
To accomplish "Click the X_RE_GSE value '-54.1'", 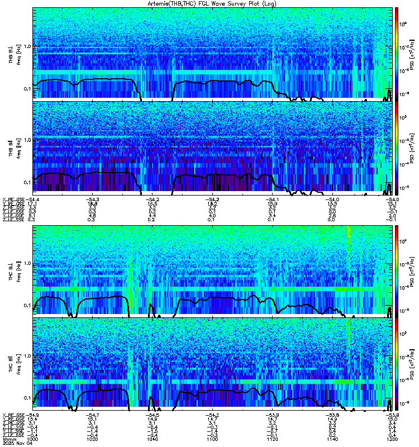I will (x=273, y=199).
